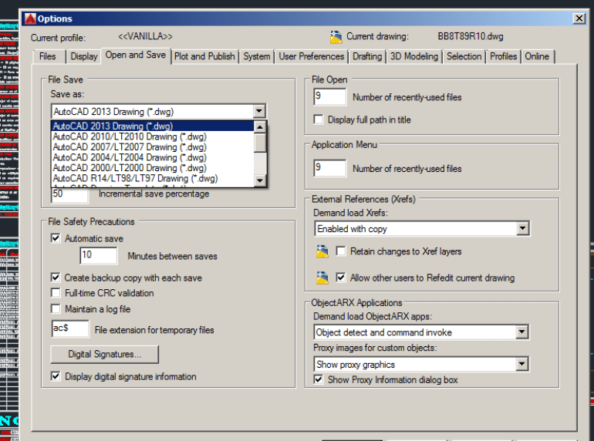The width and height of the screenshot is (594, 441).
Task: Switch to the Drafting tab
Action: 367,56
